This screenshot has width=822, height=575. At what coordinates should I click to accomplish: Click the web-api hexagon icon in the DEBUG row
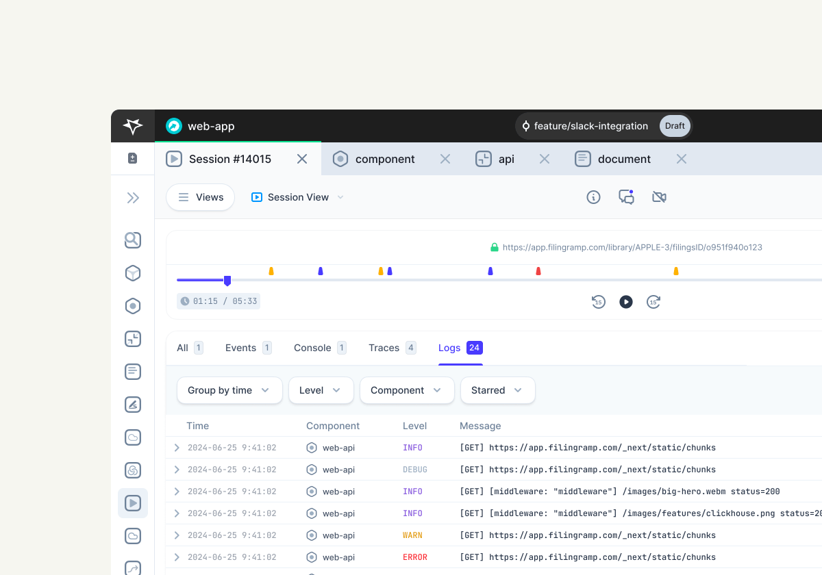pos(312,470)
